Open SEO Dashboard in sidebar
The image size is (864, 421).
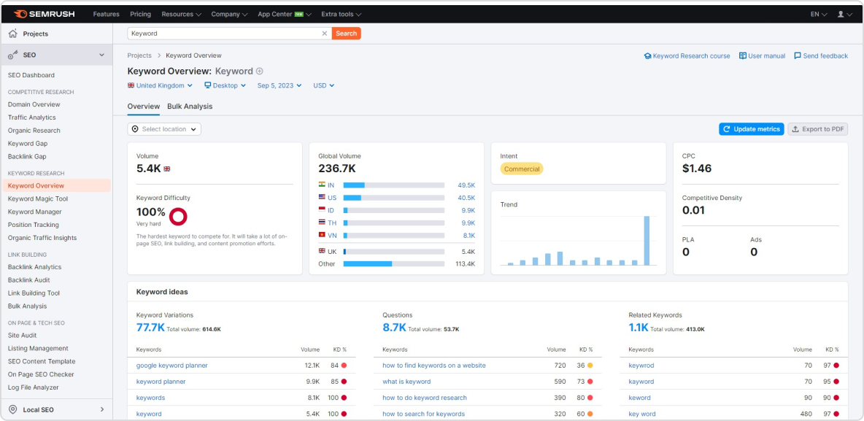click(31, 75)
